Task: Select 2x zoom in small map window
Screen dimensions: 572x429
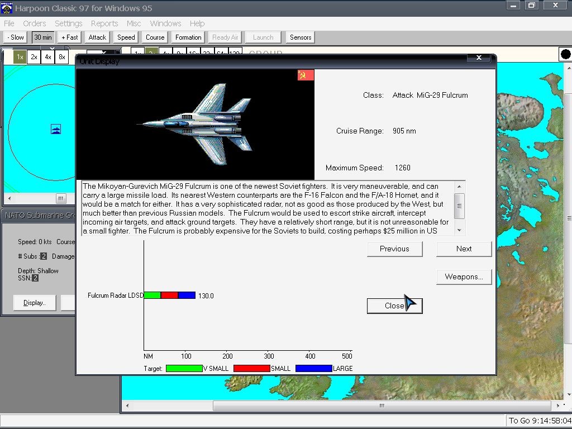Action: (x=34, y=57)
